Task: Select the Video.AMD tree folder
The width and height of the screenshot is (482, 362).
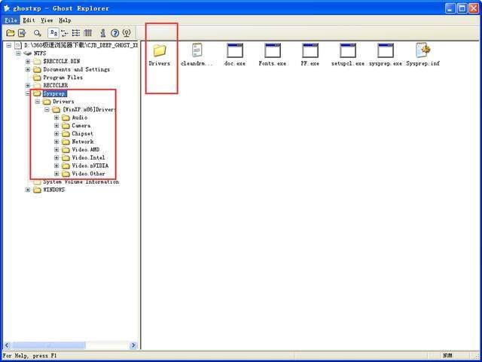Action: 85,150
